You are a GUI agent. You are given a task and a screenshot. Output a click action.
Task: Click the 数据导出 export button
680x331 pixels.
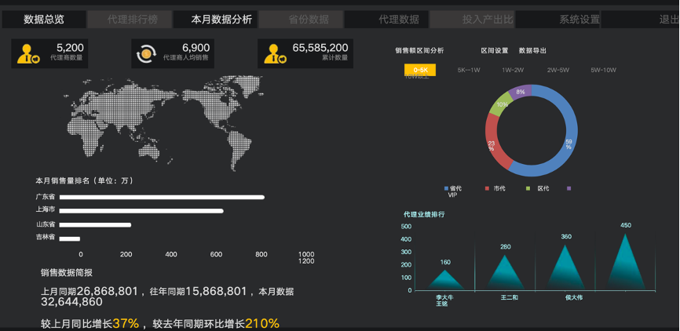[x=532, y=51]
